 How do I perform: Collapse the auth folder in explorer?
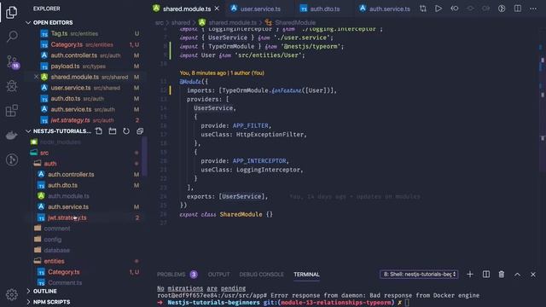coord(49,164)
